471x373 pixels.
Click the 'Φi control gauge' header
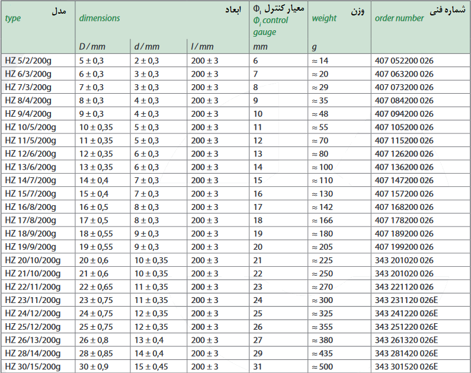[270, 26]
